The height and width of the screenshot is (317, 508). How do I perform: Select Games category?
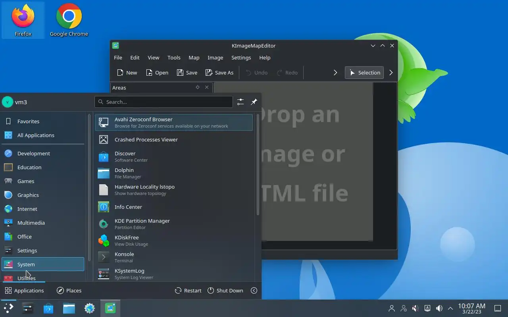click(x=43, y=181)
